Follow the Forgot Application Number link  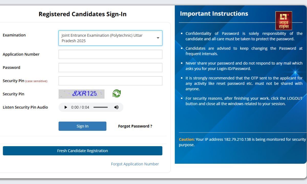[135, 164]
